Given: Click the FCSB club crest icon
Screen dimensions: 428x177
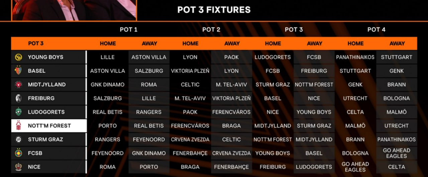Looking at the screenshot, I should point(18,153).
